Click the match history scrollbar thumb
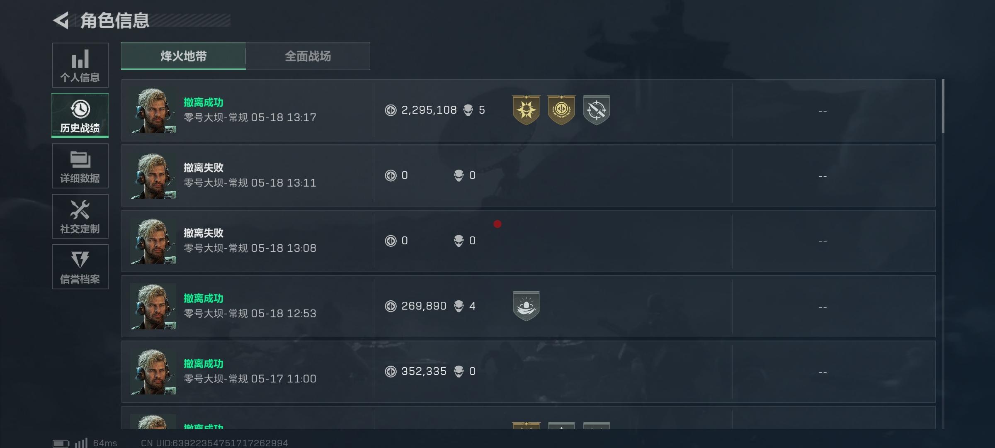Screen dimensions: 995x448 943,107
